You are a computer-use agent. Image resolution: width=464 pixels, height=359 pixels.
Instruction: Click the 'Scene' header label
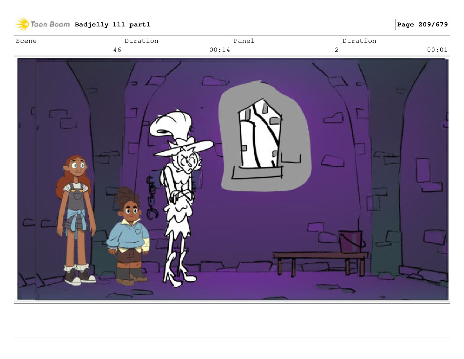coord(26,41)
